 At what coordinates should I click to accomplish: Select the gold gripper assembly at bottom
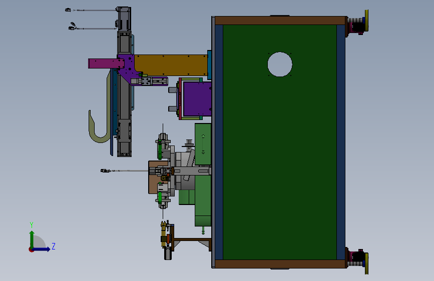click(x=164, y=234)
